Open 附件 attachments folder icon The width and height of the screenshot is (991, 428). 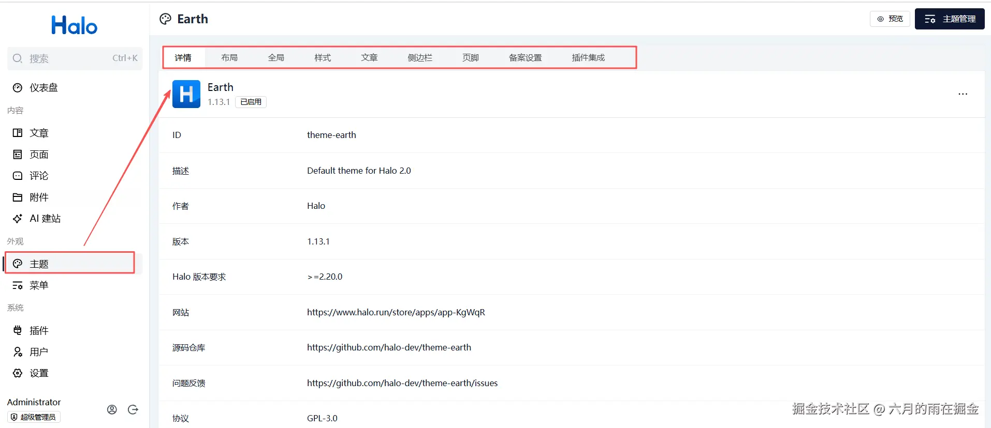pyautogui.click(x=18, y=197)
